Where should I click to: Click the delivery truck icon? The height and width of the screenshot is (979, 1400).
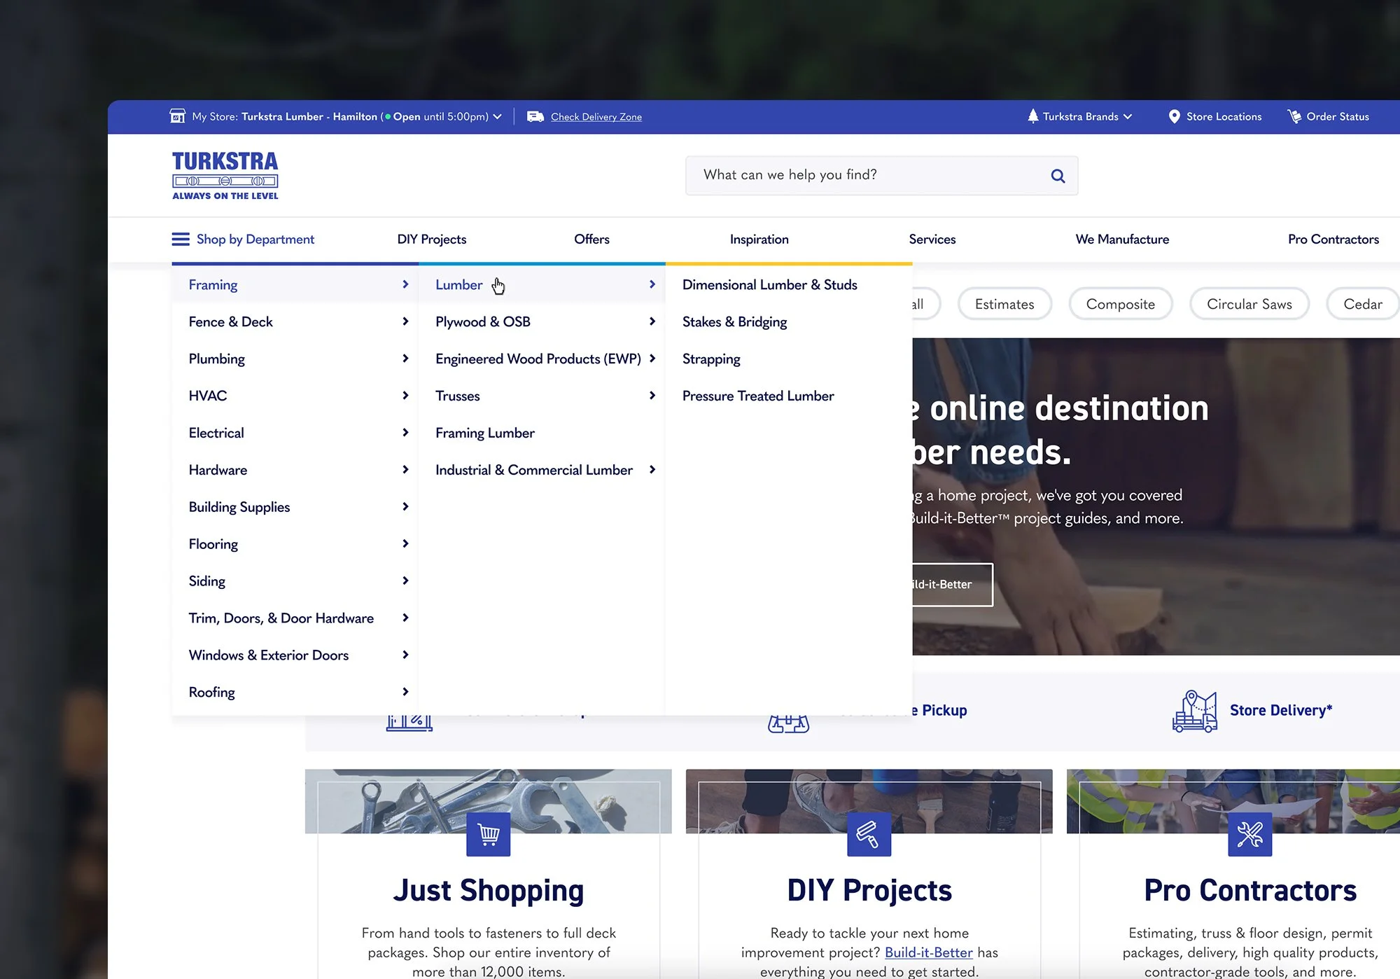tap(535, 117)
